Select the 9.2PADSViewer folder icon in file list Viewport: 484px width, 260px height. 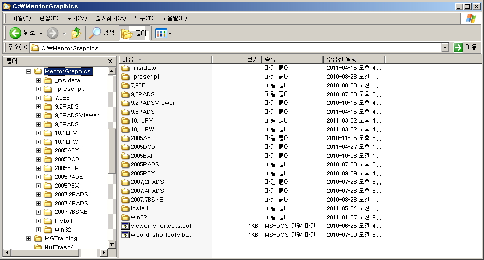125,103
